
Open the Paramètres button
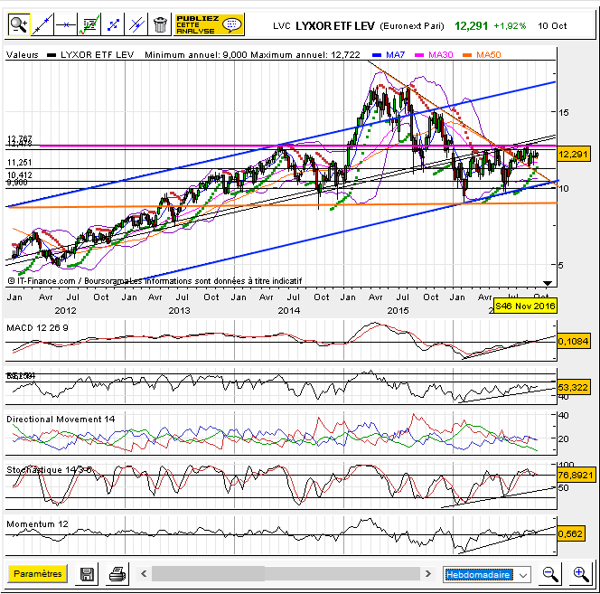pyautogui.click(x=38, y=574)
